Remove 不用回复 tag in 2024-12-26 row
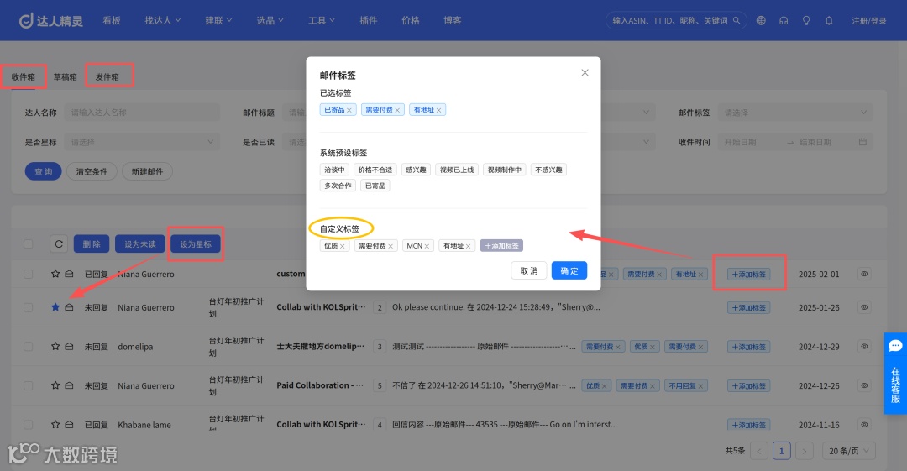907x471 pixels. click(x=700, y=386)
